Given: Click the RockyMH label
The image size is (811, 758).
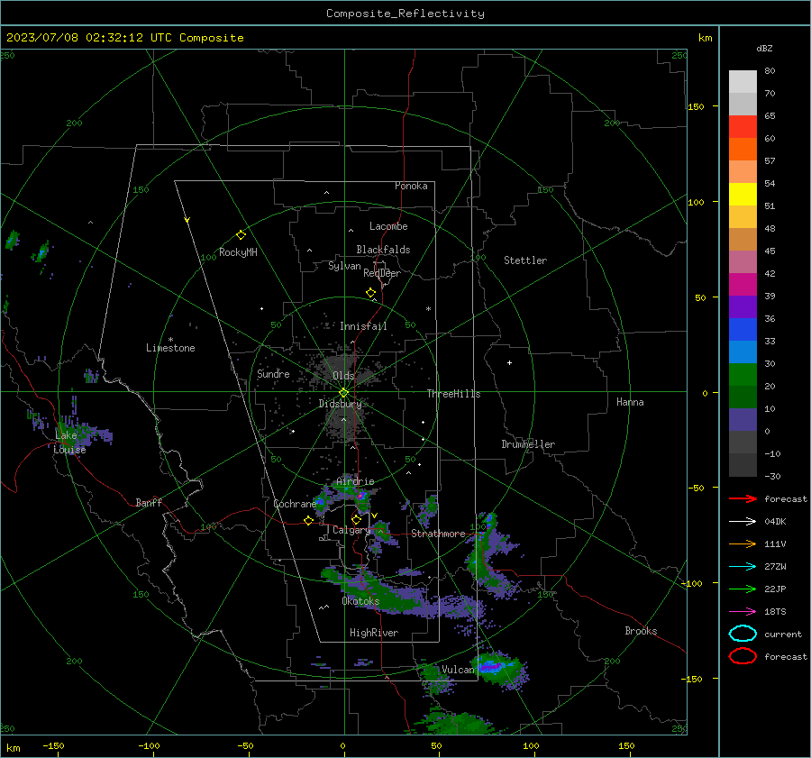Looking at the screenshot, I should click(238, 252).
